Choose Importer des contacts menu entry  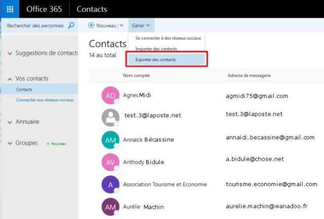point(156,49)
